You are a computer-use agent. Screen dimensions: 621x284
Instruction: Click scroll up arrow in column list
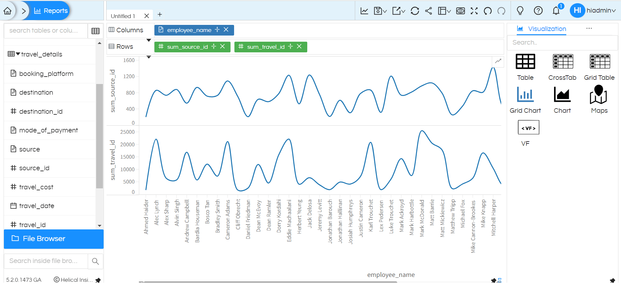tap(99, 43)
